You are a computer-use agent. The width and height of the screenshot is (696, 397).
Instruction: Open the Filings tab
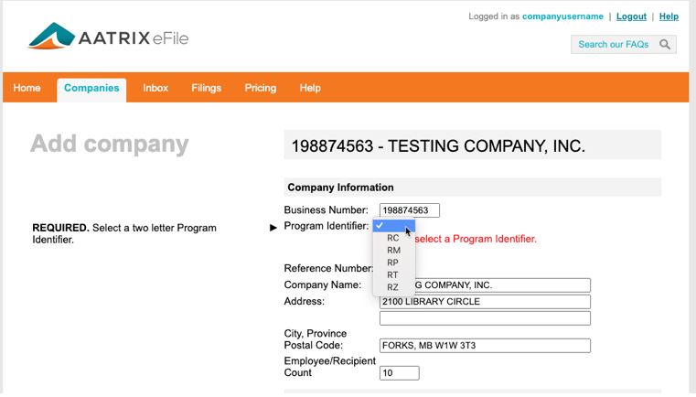pos(206,88)
